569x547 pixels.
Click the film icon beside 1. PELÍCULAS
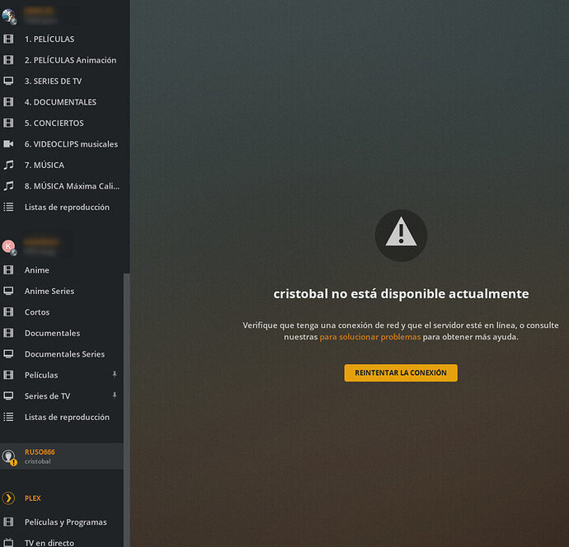8,39
